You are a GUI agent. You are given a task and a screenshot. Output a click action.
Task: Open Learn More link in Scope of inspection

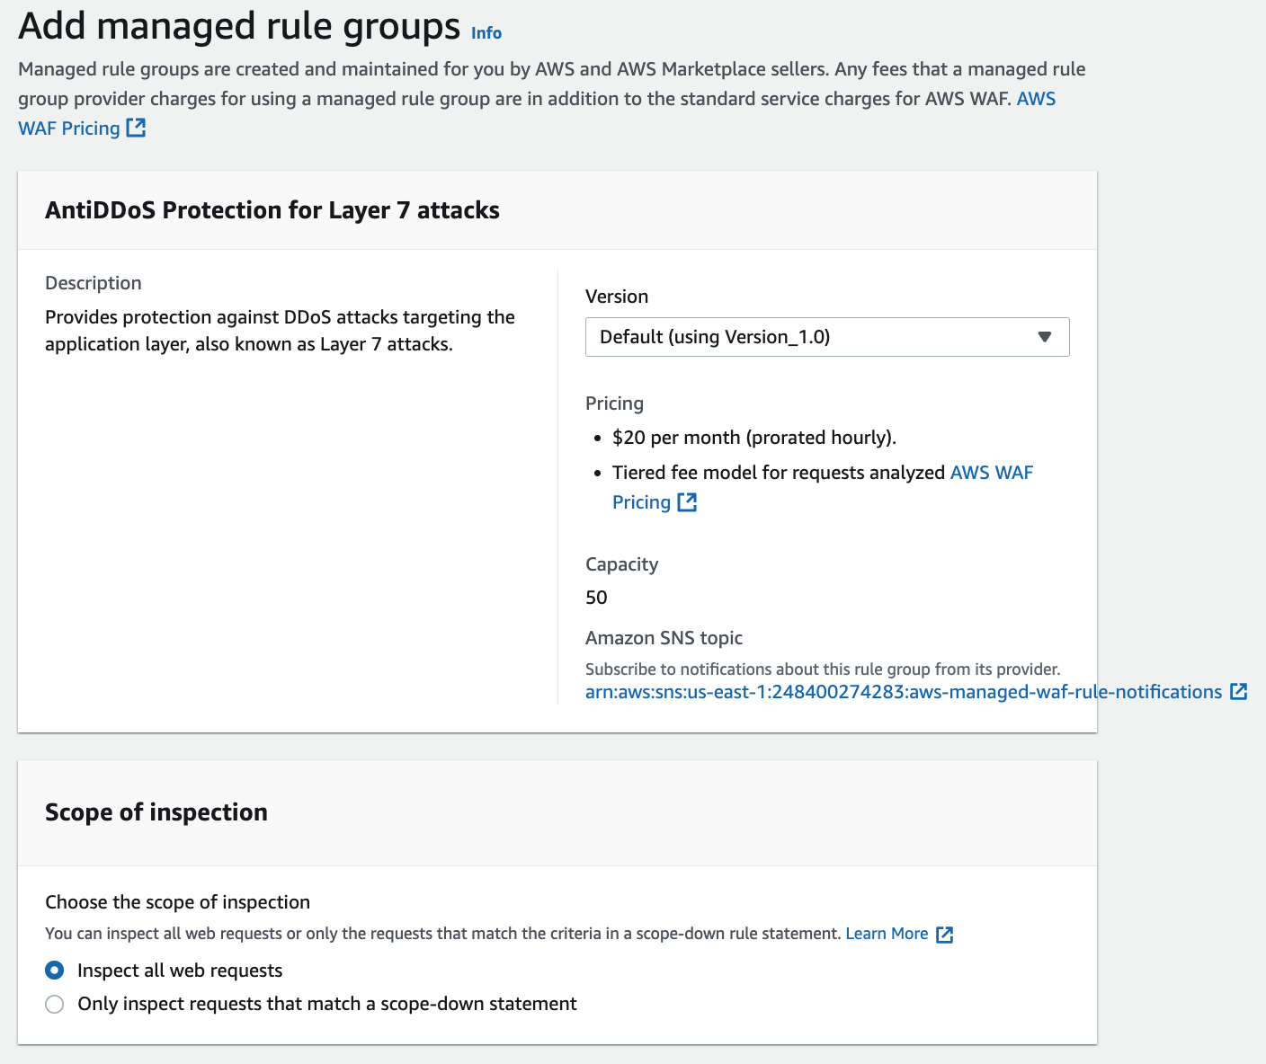click(887, 934)
